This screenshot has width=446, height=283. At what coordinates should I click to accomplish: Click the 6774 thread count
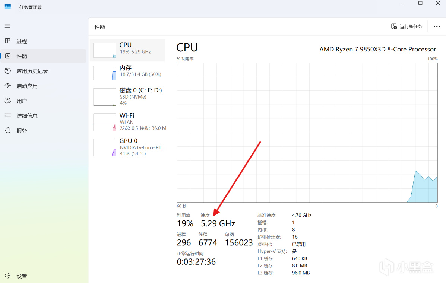click(208, 243)
